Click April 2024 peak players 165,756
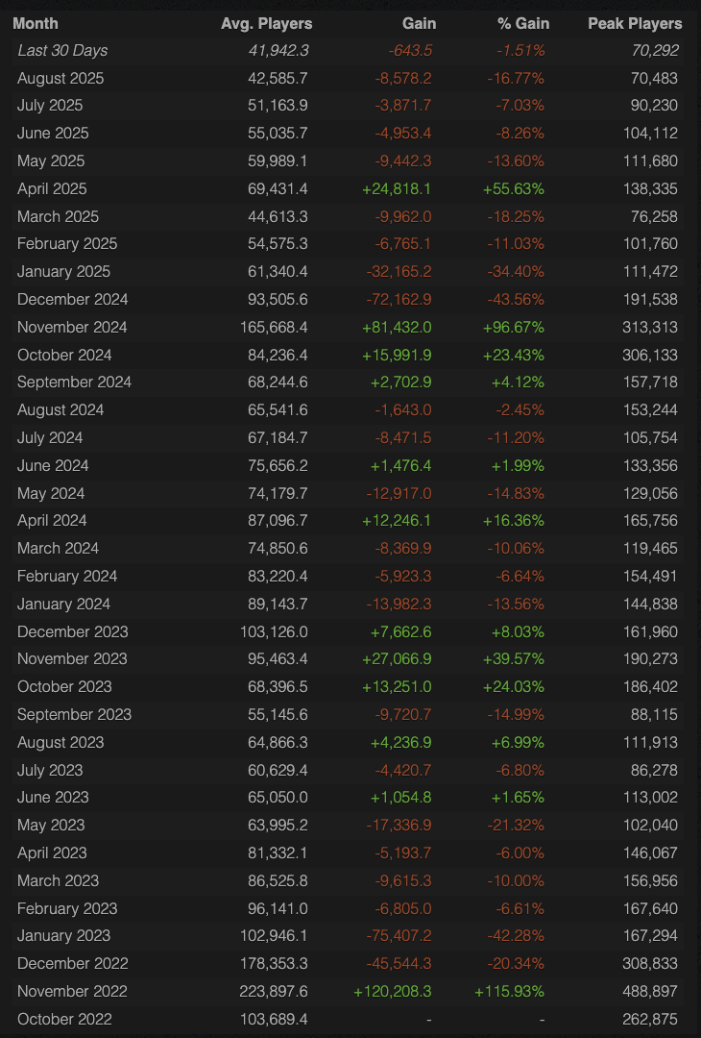The height and width of the screenshot is (1038, 701). [650, 520]
